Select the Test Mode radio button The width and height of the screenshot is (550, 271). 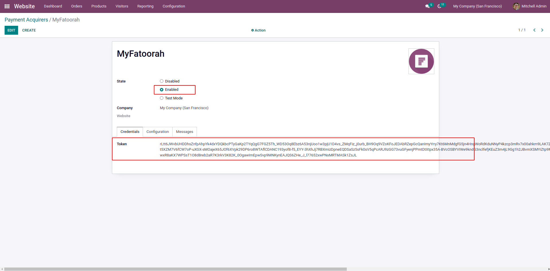click(162, 98)
